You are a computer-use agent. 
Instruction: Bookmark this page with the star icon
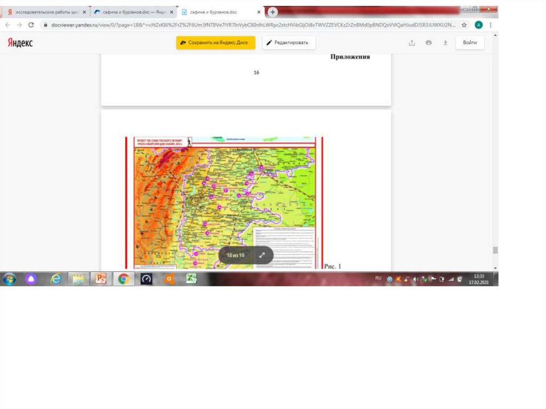point(464,25)
